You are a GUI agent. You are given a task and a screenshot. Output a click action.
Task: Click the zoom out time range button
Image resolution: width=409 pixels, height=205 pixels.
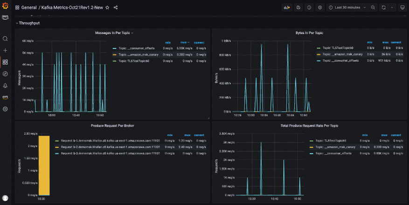tap(373, 7)
